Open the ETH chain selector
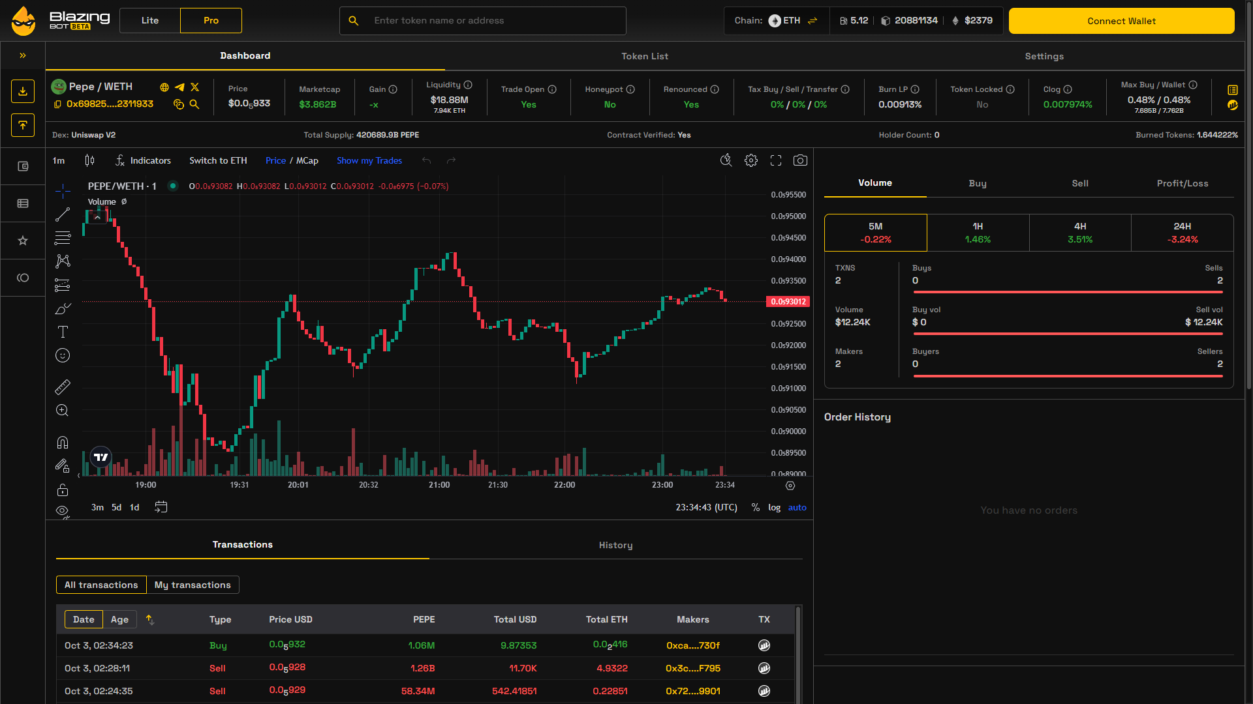The width and height of the screenshot is (1253, 704). pyautogui.click(x=792, y=21)
